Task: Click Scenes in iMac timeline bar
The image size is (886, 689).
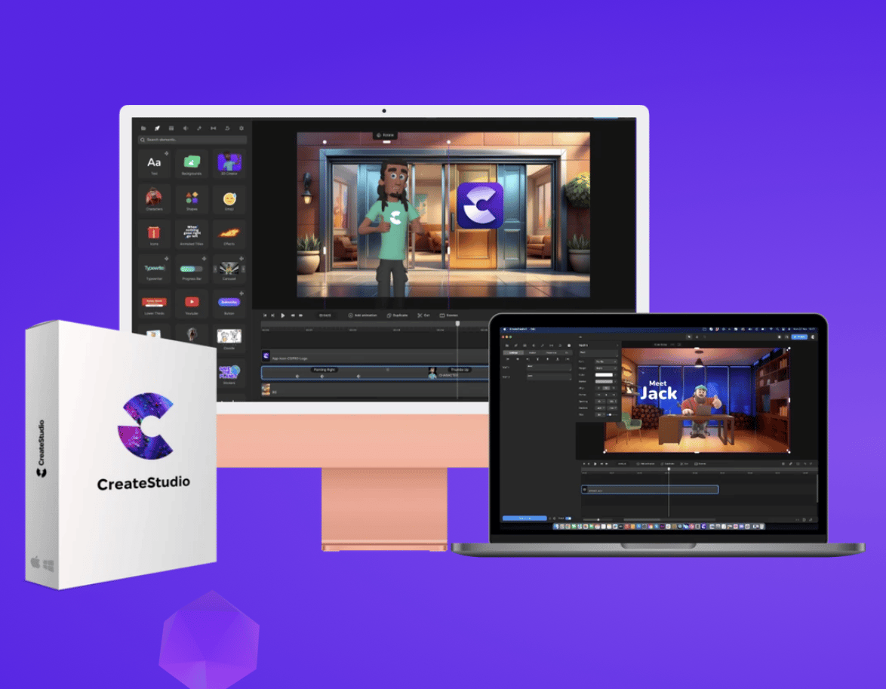Action: (449, 315)
